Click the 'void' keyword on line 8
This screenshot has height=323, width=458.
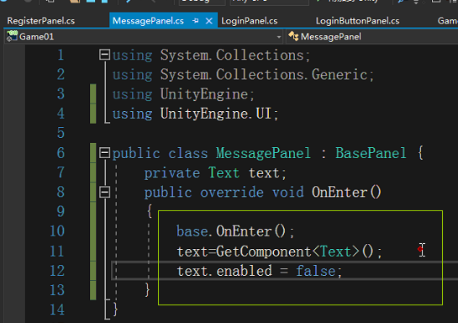pyautogui.click(x=288, y=193)
